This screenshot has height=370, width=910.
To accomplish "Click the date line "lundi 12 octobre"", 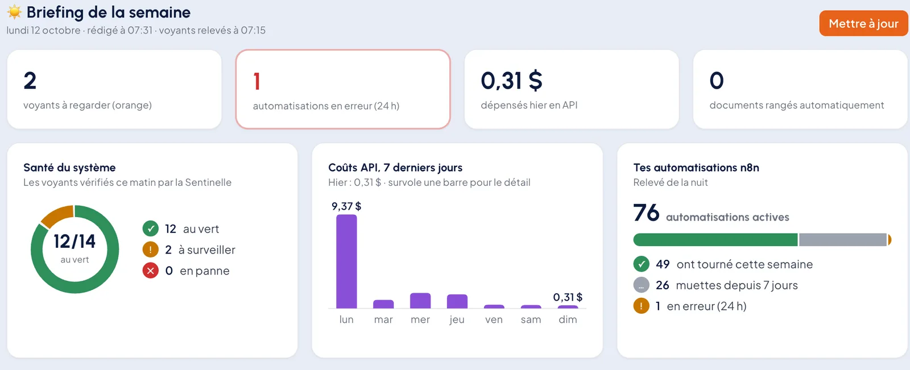I will pos(43,30).
